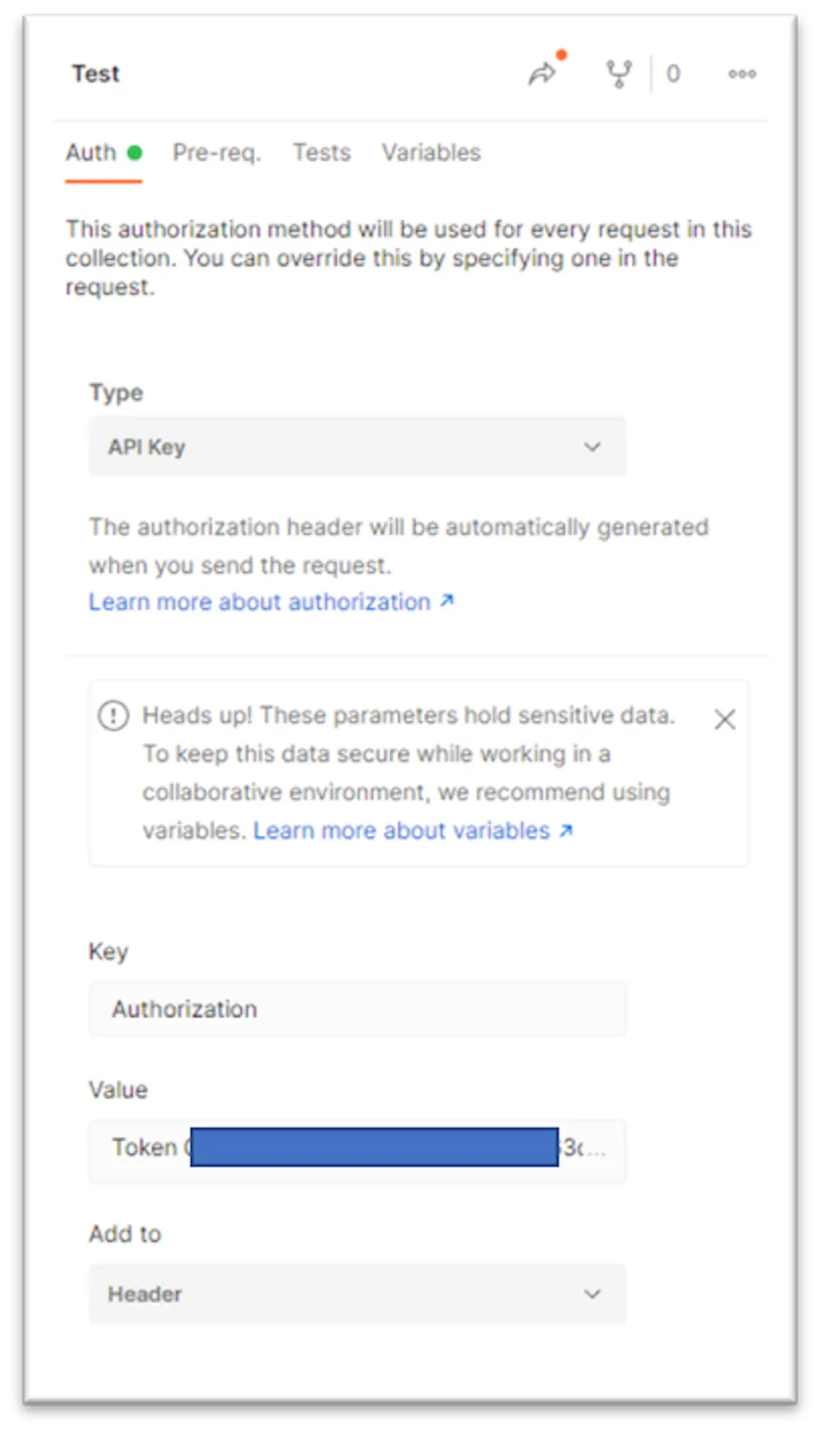Screen dimensions: 820x1432
Task: Dismiss the Heads up warning banner
Action: 724,719
